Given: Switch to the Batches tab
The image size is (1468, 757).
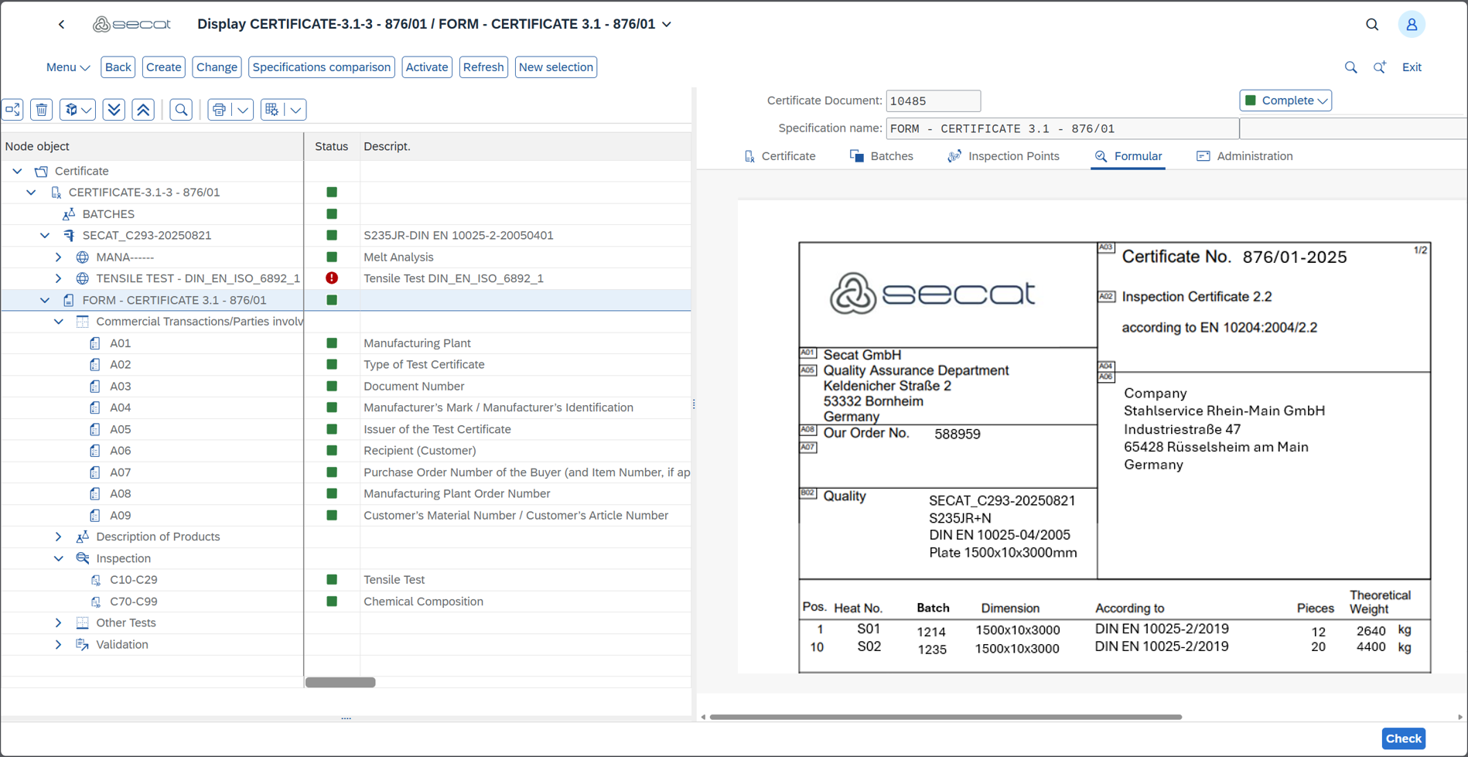Looking at the screenshot, I should [882, 156].
